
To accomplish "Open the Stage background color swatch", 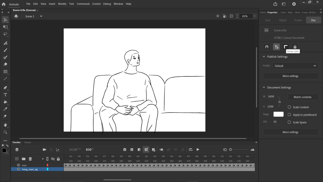I will tap(278, 114).
